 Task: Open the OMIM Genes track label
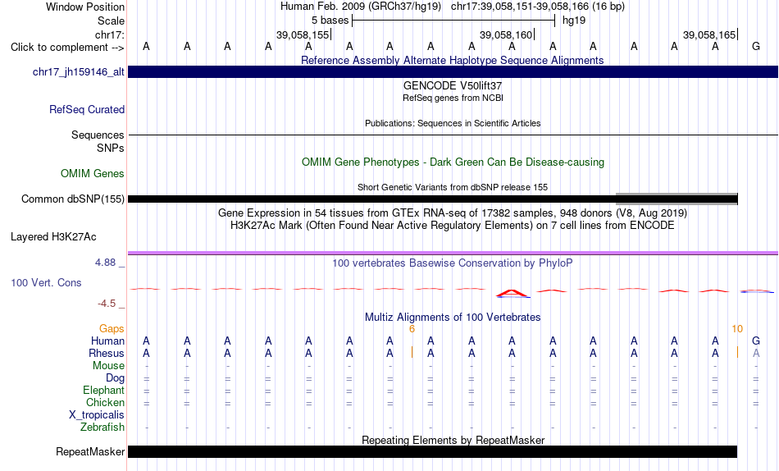point(93,173)
